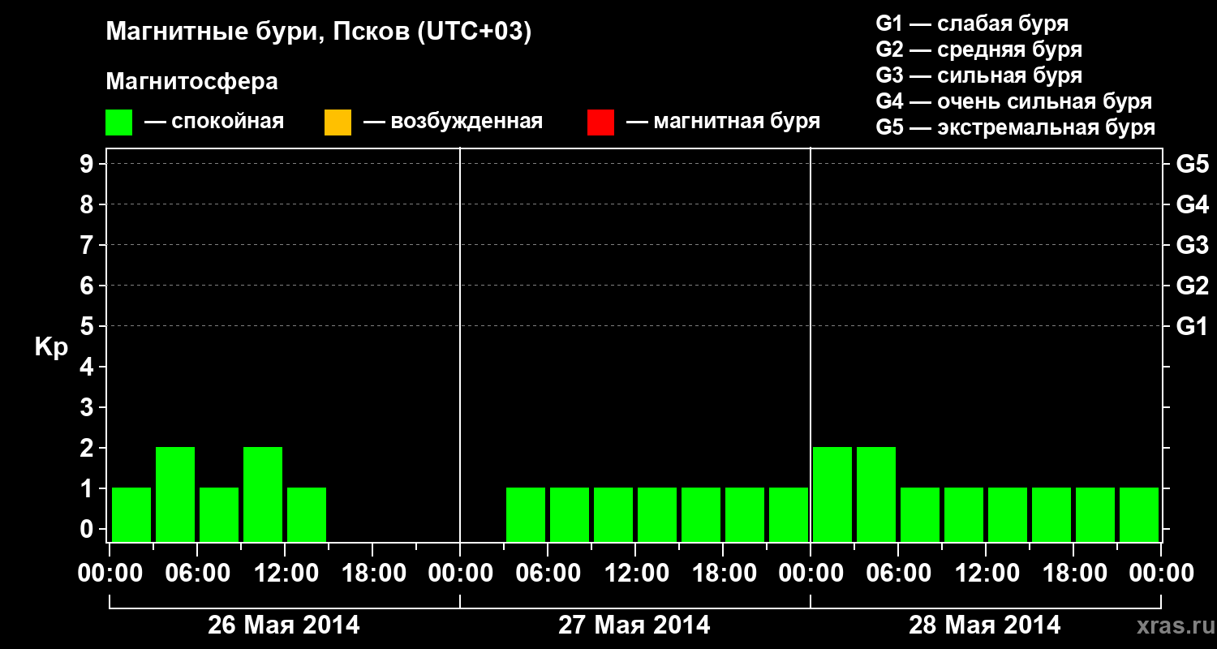Viewport: 1217px width, 649px height.
Task: Click the 03:00–06:00 bar on 28 May (Kp 2)
Action: point(876,494)
